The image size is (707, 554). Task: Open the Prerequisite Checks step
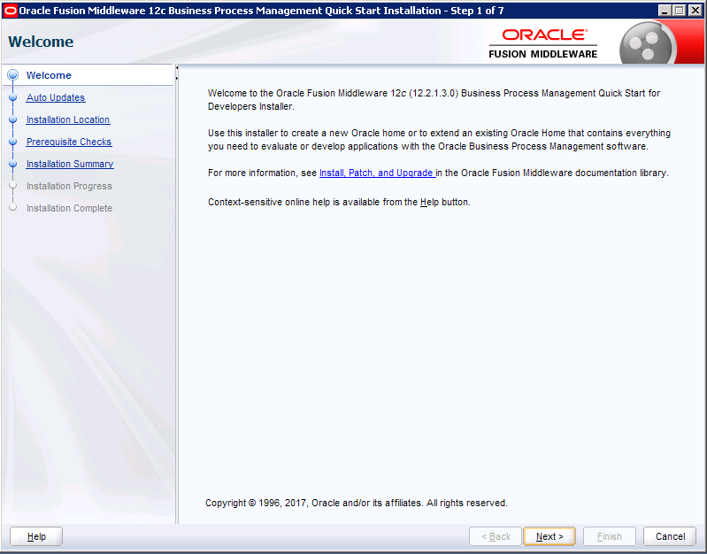pyautogui.click(x=69, y=142)
